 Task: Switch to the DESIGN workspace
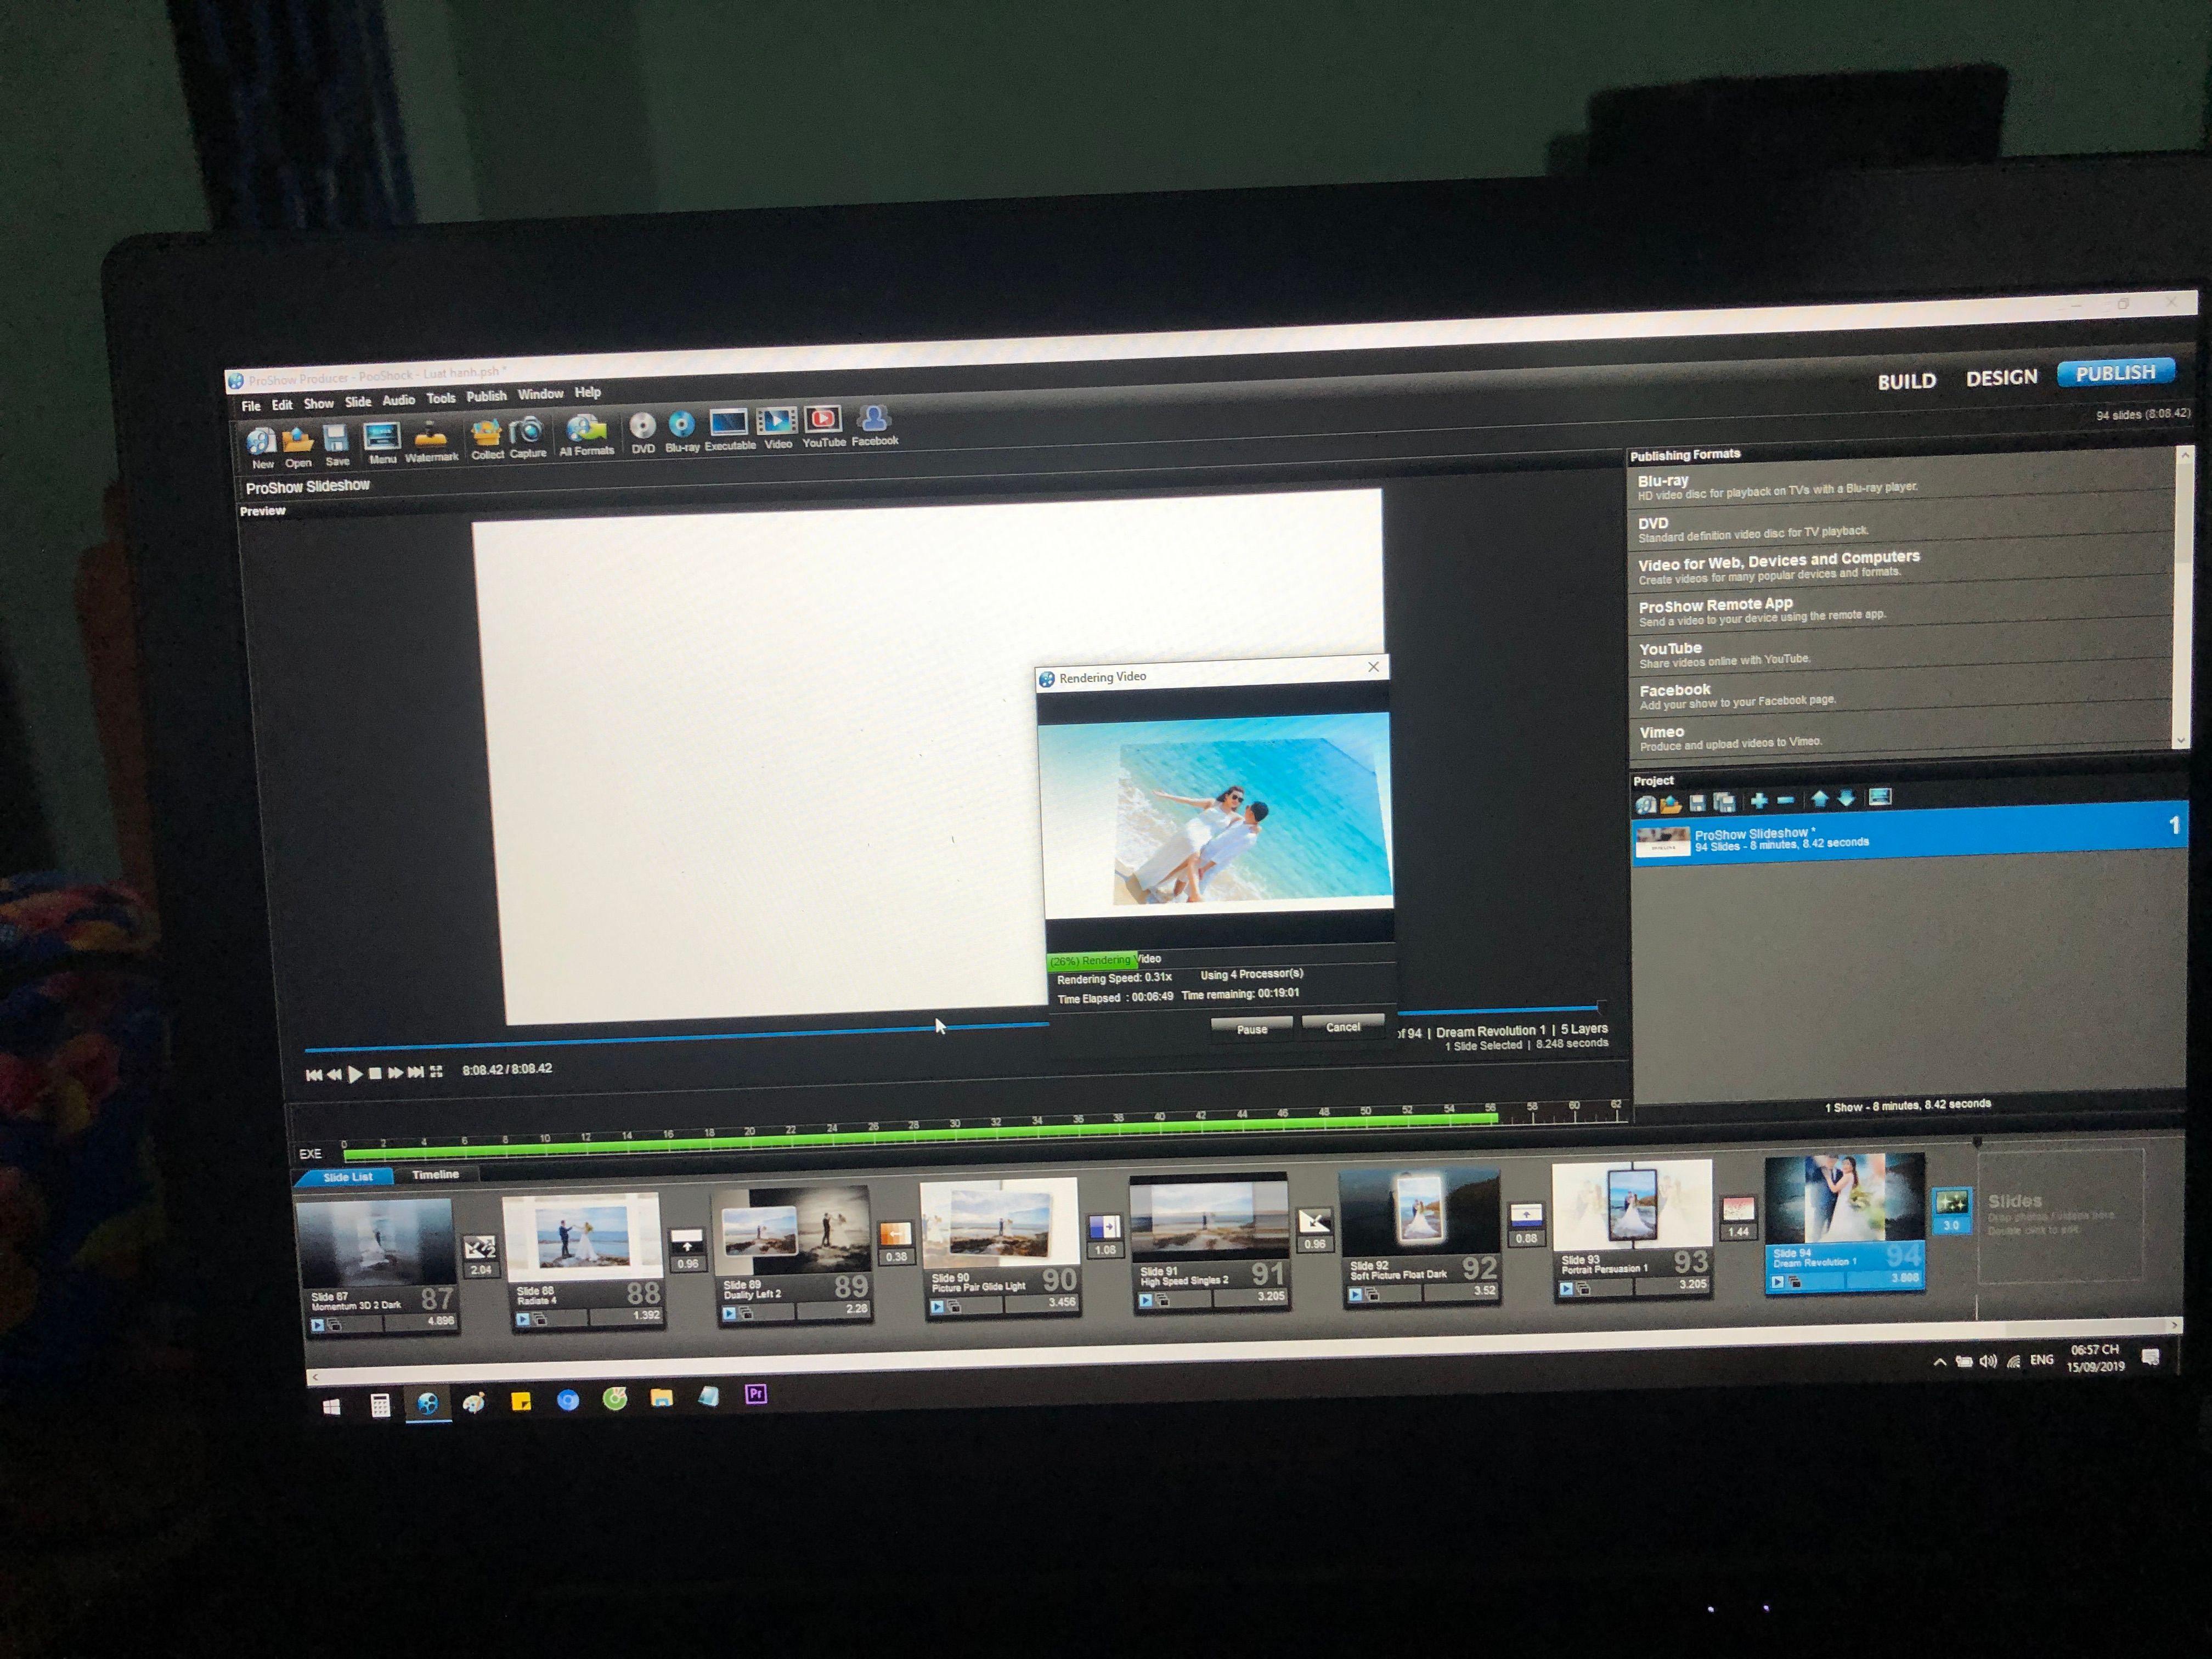click(2001, 378)
